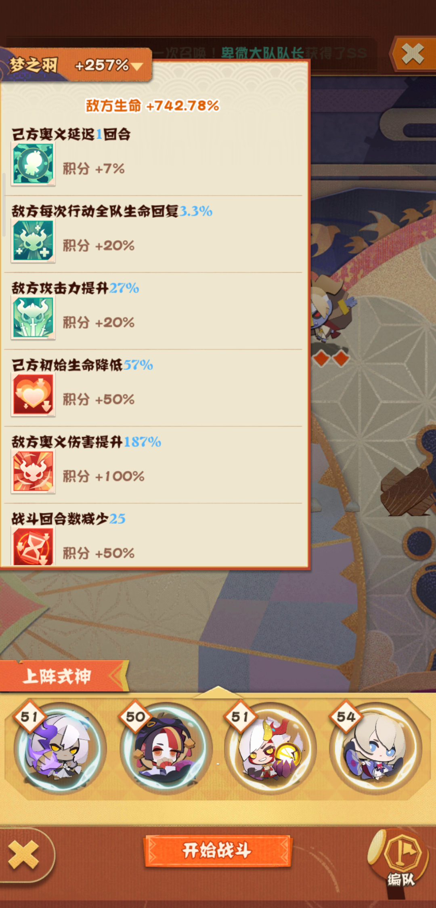Cancel with the bottom-left X button

tap(24, 855)
